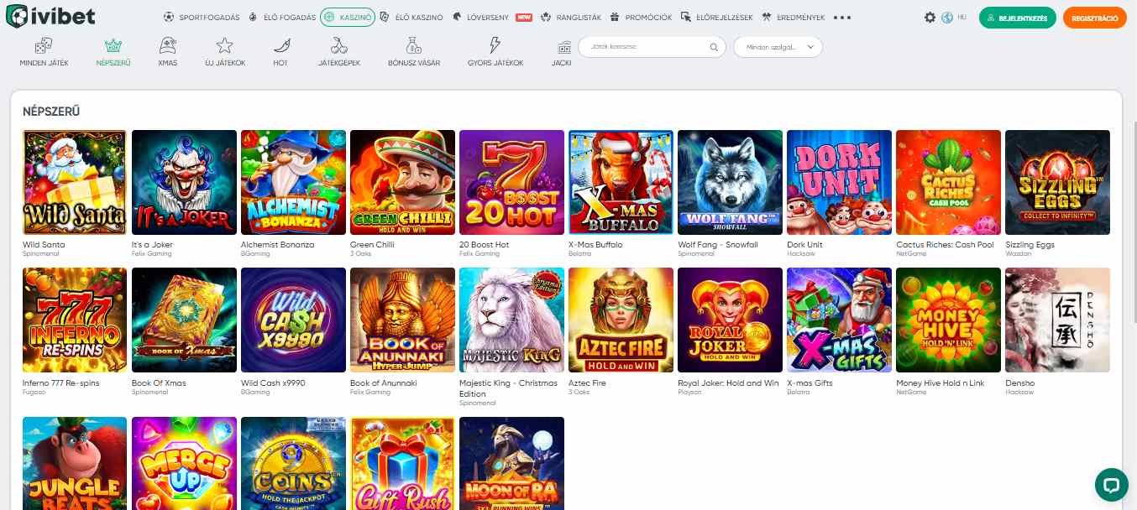Open the live chat bubble

[x=1111, y=484]
